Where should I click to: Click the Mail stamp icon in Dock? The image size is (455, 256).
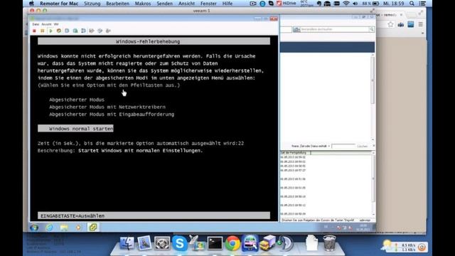[x=144, y=243]
